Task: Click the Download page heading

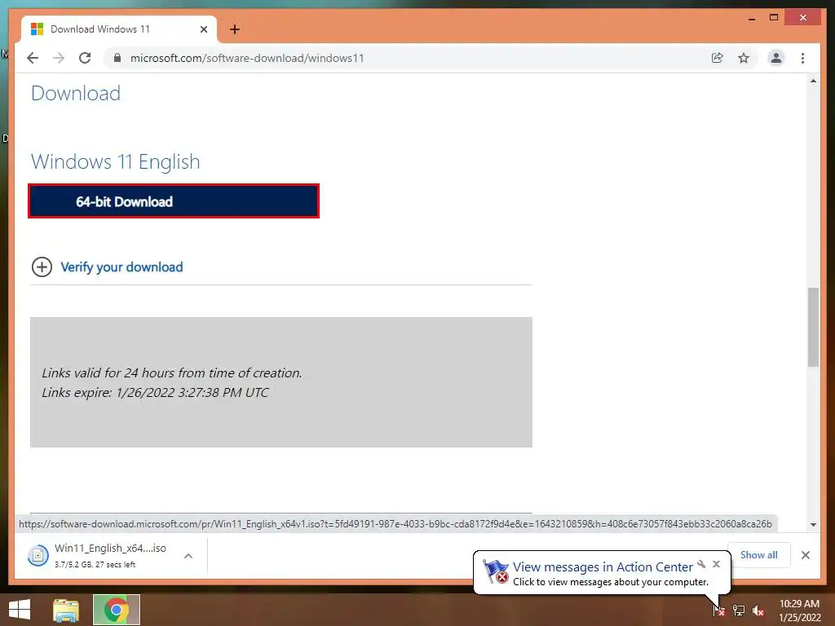Action: coord(76,93)
